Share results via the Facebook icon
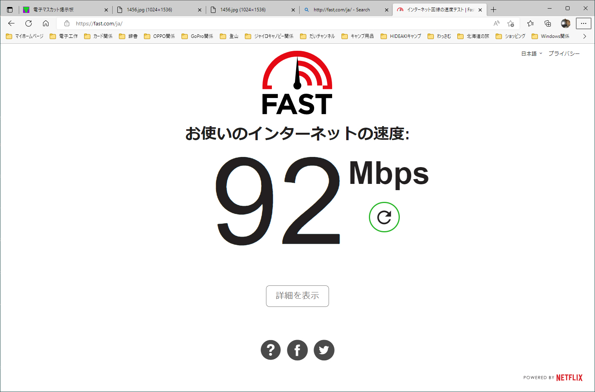Image resolution: width=595 pixels, height=392 pixels. point(297,350)
